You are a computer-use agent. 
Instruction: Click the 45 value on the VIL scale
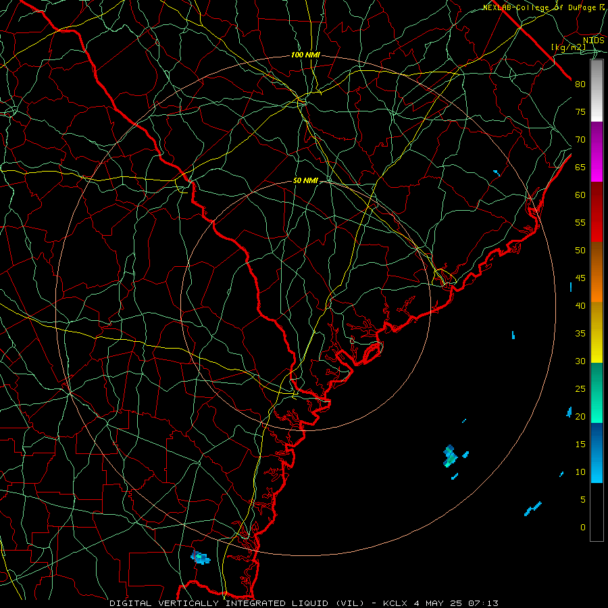coord(580,278)
